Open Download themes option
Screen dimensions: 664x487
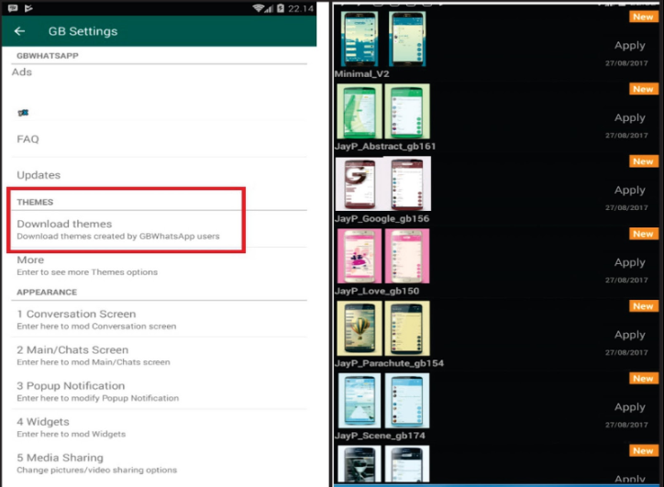[159, 229]
